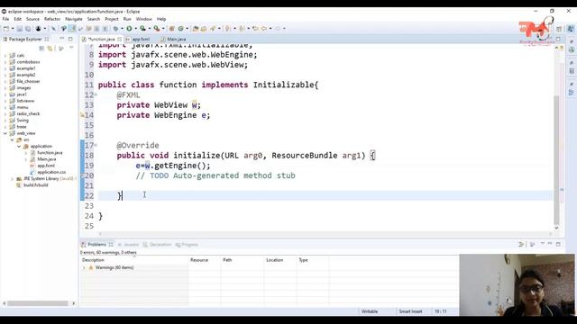Open the Navigate menu
This screenshot has width=577, height=324.
(x=74, y=19)
